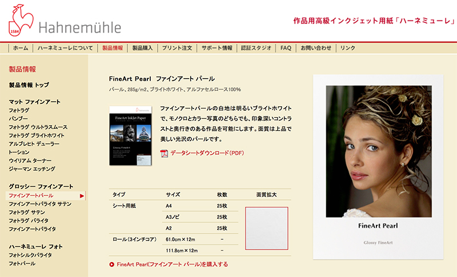Click the PDF icon beside データシートダウンロード
This screenshot has height=277, width=457.
[x=164, y=153]
